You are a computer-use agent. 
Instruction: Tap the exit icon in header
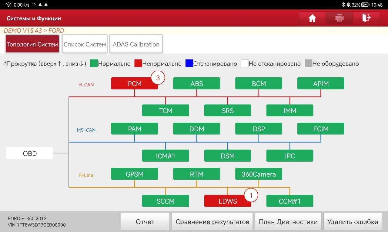(x=366, y=18)
